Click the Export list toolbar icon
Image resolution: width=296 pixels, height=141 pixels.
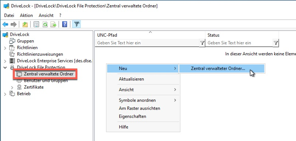54,24
